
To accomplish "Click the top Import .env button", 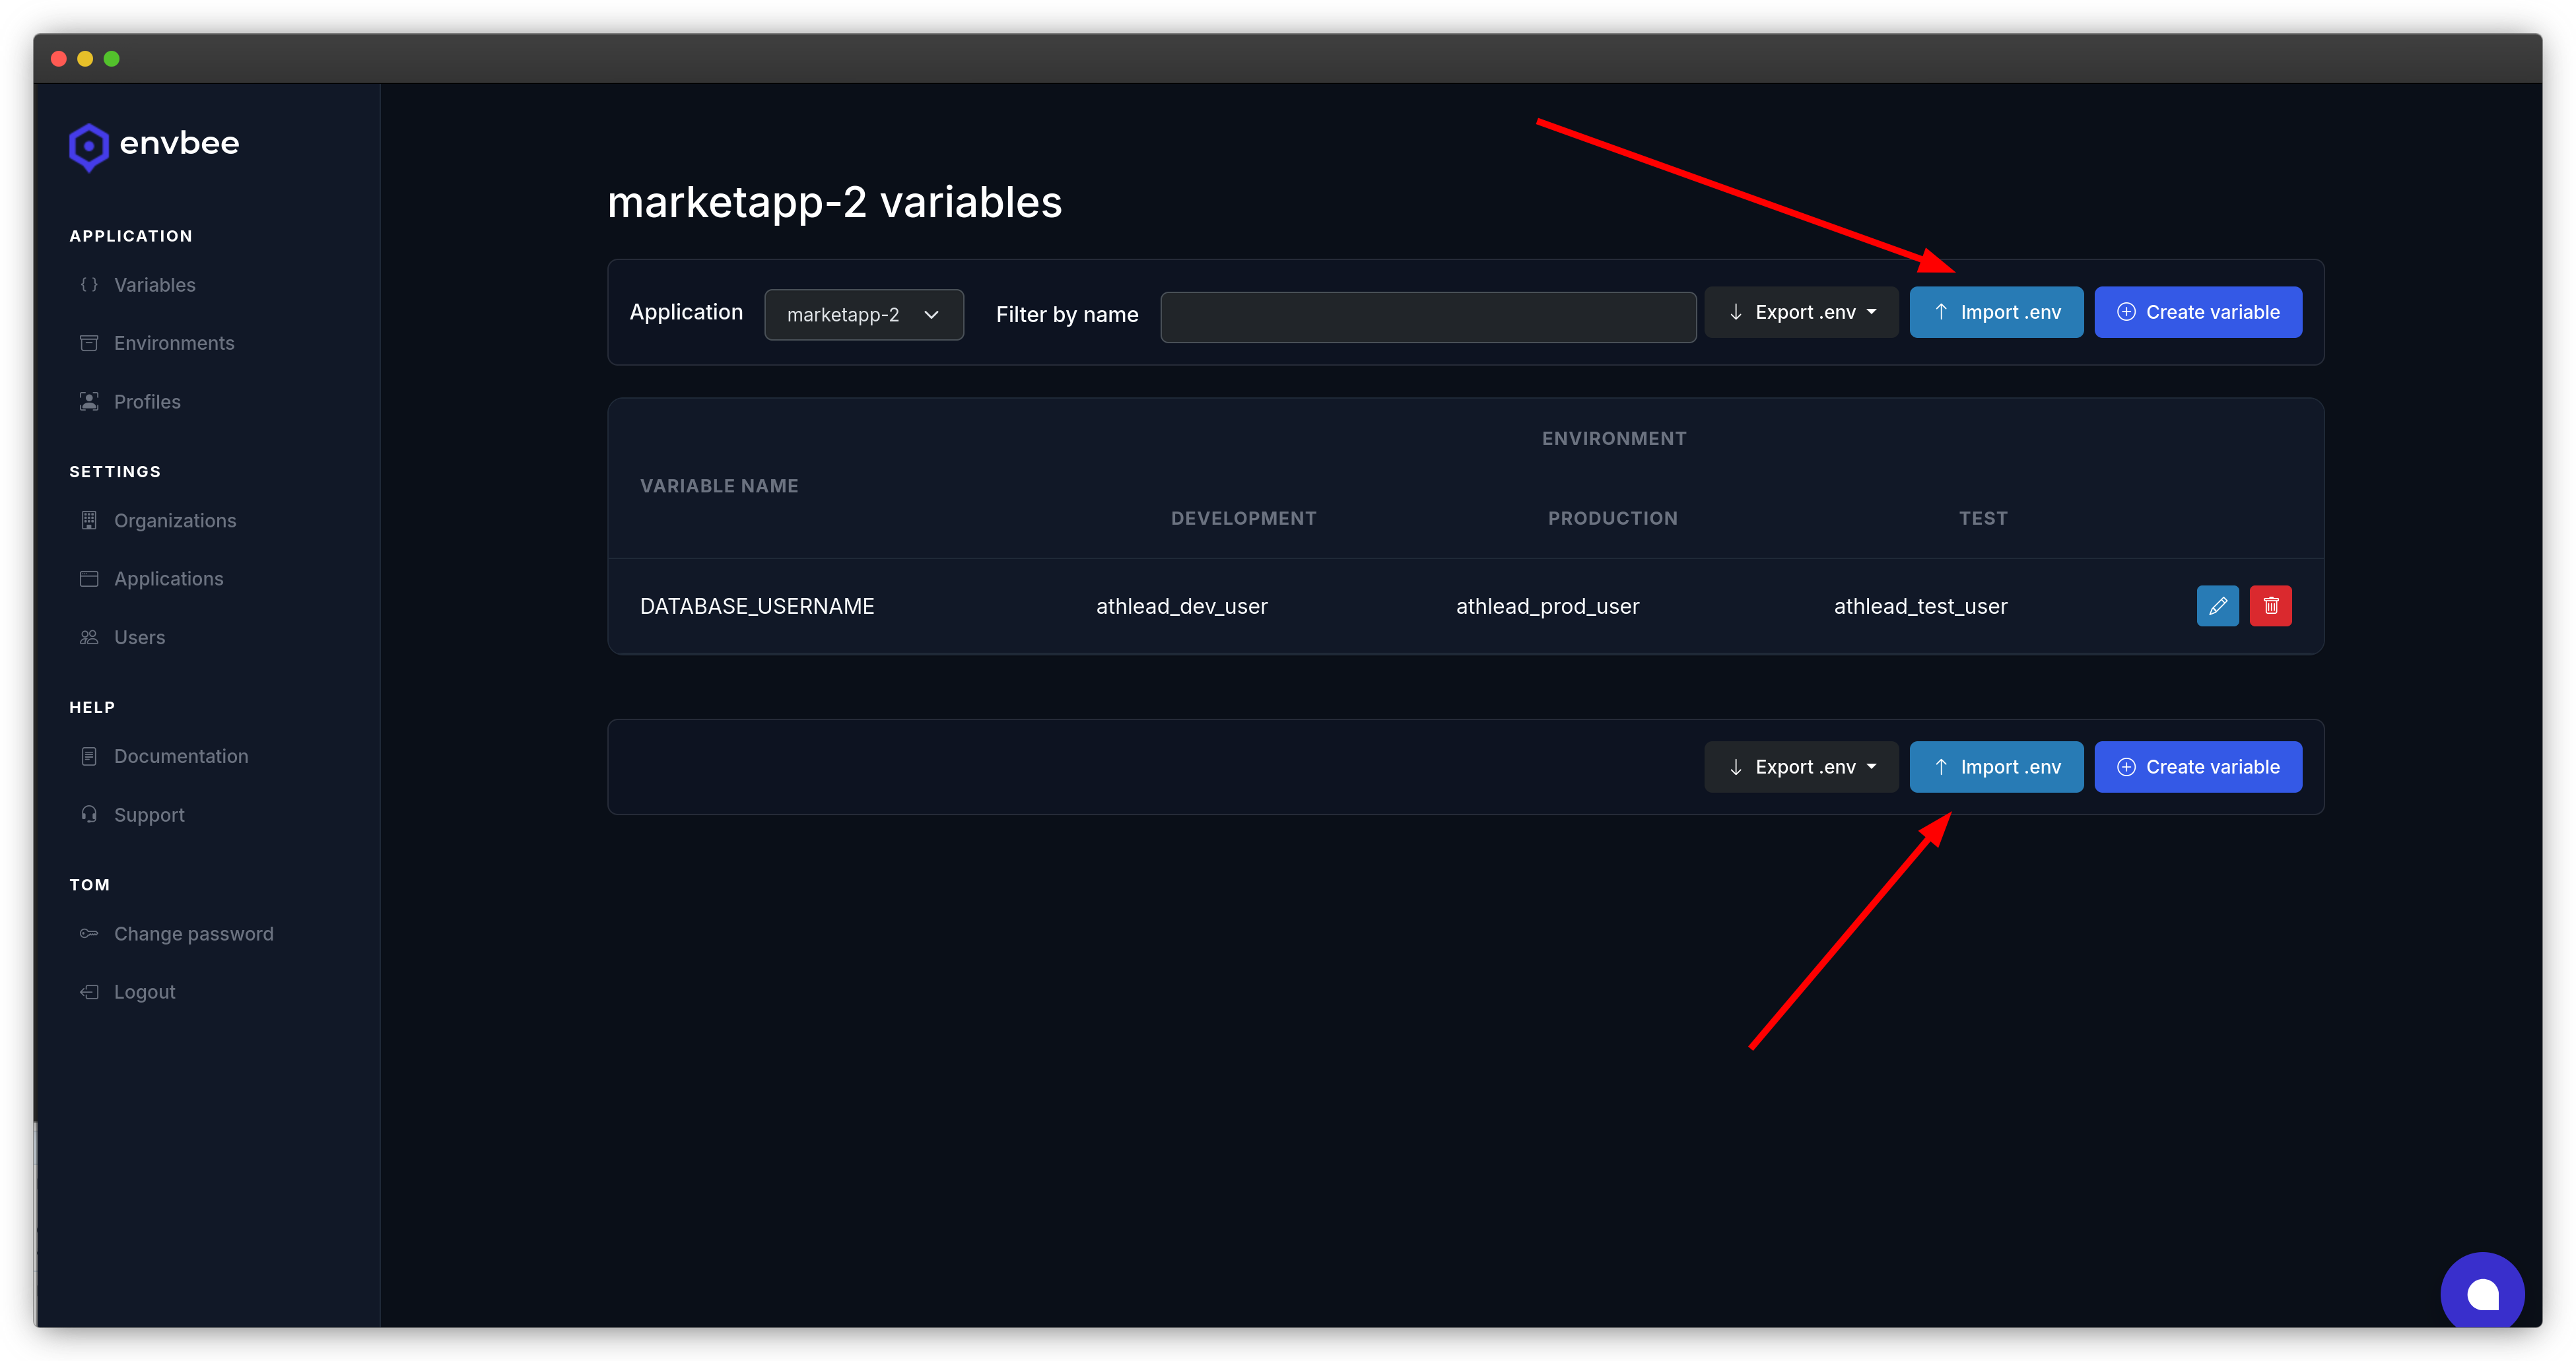I will point(1996,312).
